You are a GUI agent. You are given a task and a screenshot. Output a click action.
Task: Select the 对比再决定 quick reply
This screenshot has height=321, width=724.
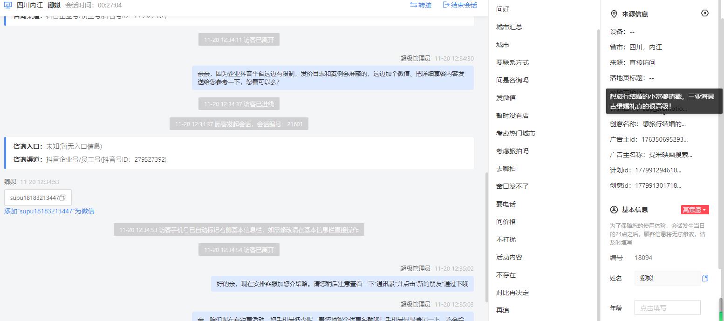point(512,293)
